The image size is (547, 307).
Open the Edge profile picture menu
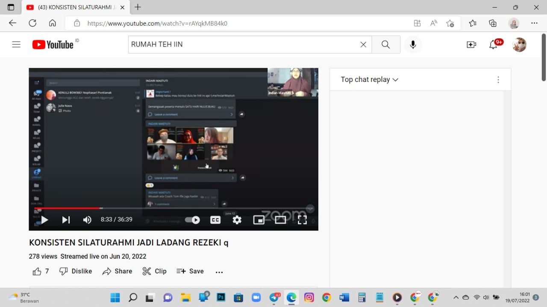513,23
